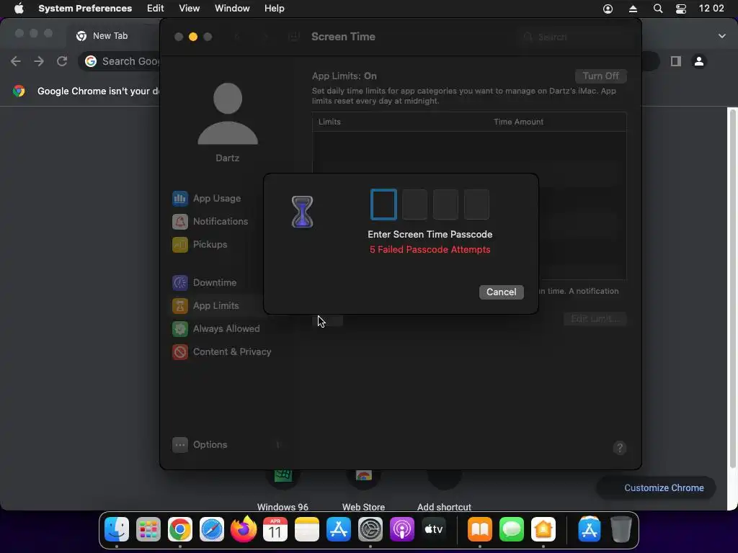
Task: Reload page in Chrome
Action: [62, 61]
